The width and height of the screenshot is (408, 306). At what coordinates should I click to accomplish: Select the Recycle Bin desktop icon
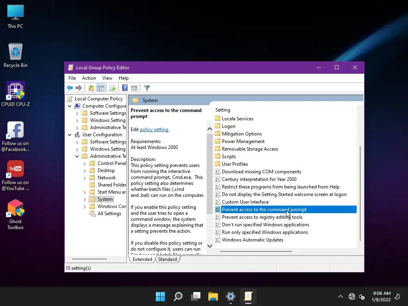click(16, 55)
